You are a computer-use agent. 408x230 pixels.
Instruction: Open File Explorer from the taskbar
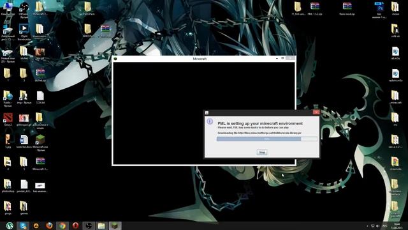[102, 226]
